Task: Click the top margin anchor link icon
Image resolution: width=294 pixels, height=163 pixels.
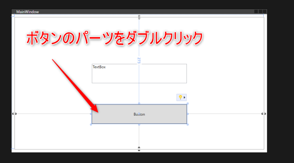Action: pyautogui.click(x=139, y=17)
